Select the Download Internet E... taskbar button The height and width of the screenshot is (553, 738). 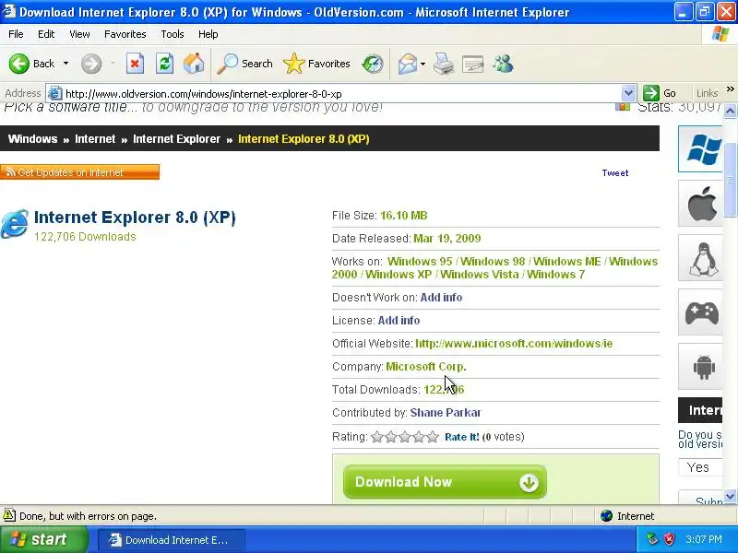[172, 540]
